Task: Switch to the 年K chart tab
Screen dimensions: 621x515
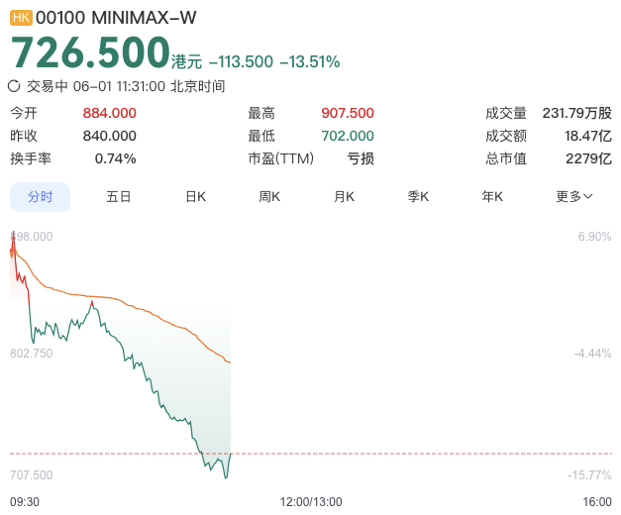Action: [x=492, y=196]
